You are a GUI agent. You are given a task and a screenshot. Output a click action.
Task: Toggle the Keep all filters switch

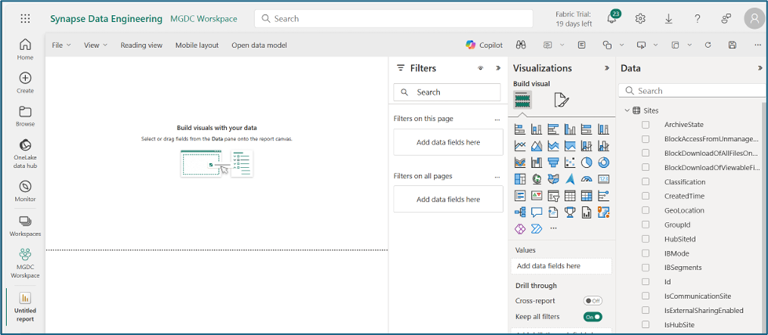592,317
